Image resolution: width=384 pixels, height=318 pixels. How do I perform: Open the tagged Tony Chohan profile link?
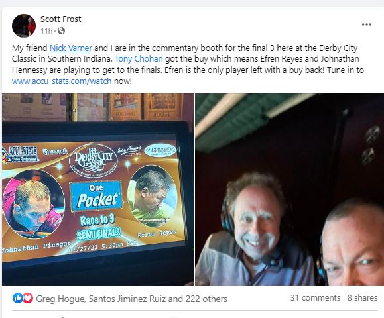(139, 59)
